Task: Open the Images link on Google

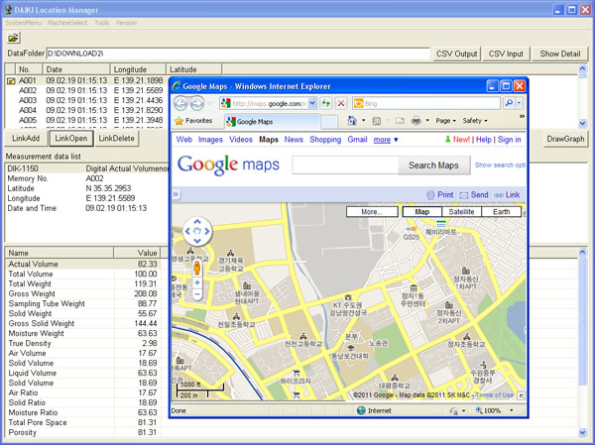Action: [210, 140]
